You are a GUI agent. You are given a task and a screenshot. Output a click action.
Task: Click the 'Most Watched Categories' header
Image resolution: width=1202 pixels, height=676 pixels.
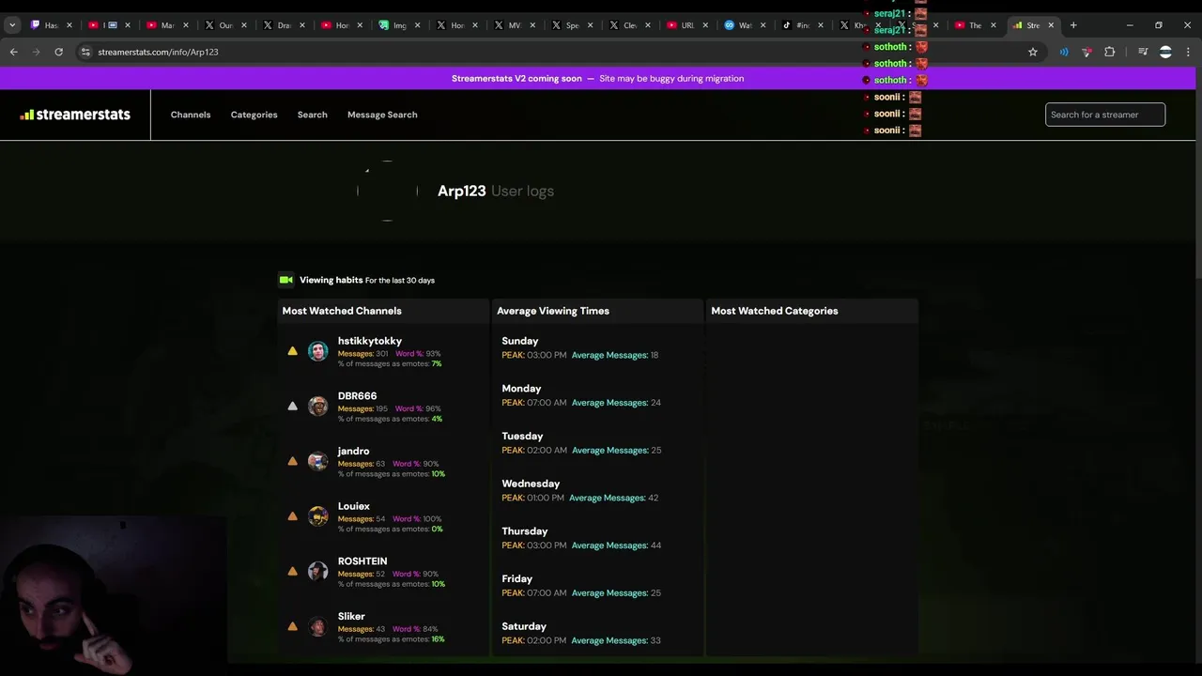(x=775, y=311)
